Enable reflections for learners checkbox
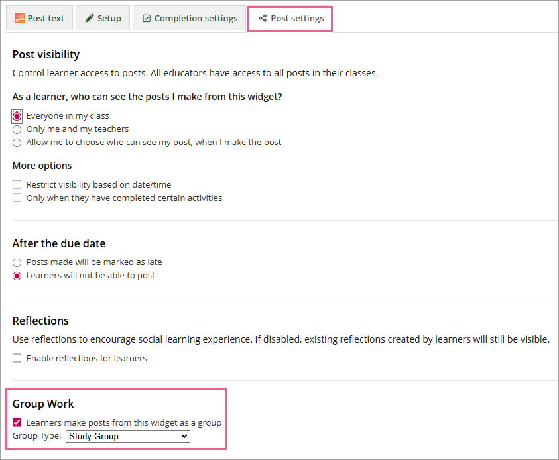559x460 pixels. click(17, 358)
